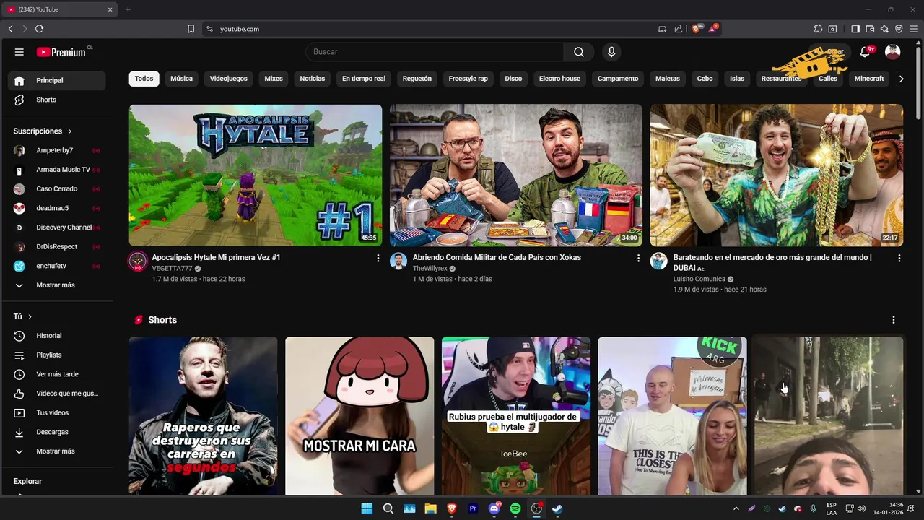Select the Electro house chip

pos(559,79)
